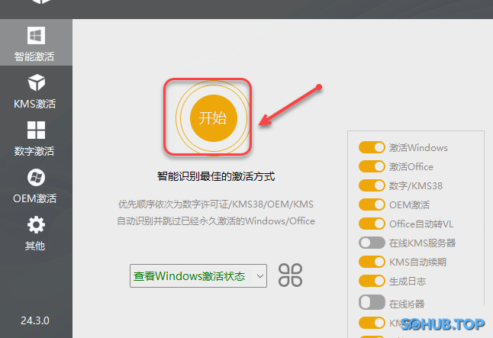This screenshot has width=493, height=338.
Task: Click the four-leaf clover icon beside dropdown
Action: point(290,275)
